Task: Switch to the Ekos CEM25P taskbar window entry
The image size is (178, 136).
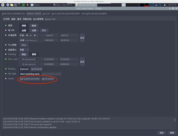Action: tap(63, 5)
